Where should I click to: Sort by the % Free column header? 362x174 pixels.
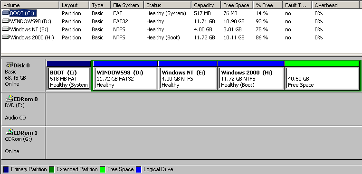[268, 5]
